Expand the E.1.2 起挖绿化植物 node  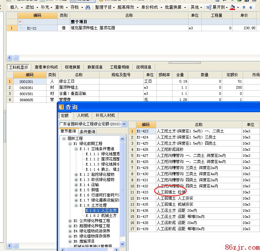(x=76, y=175)
